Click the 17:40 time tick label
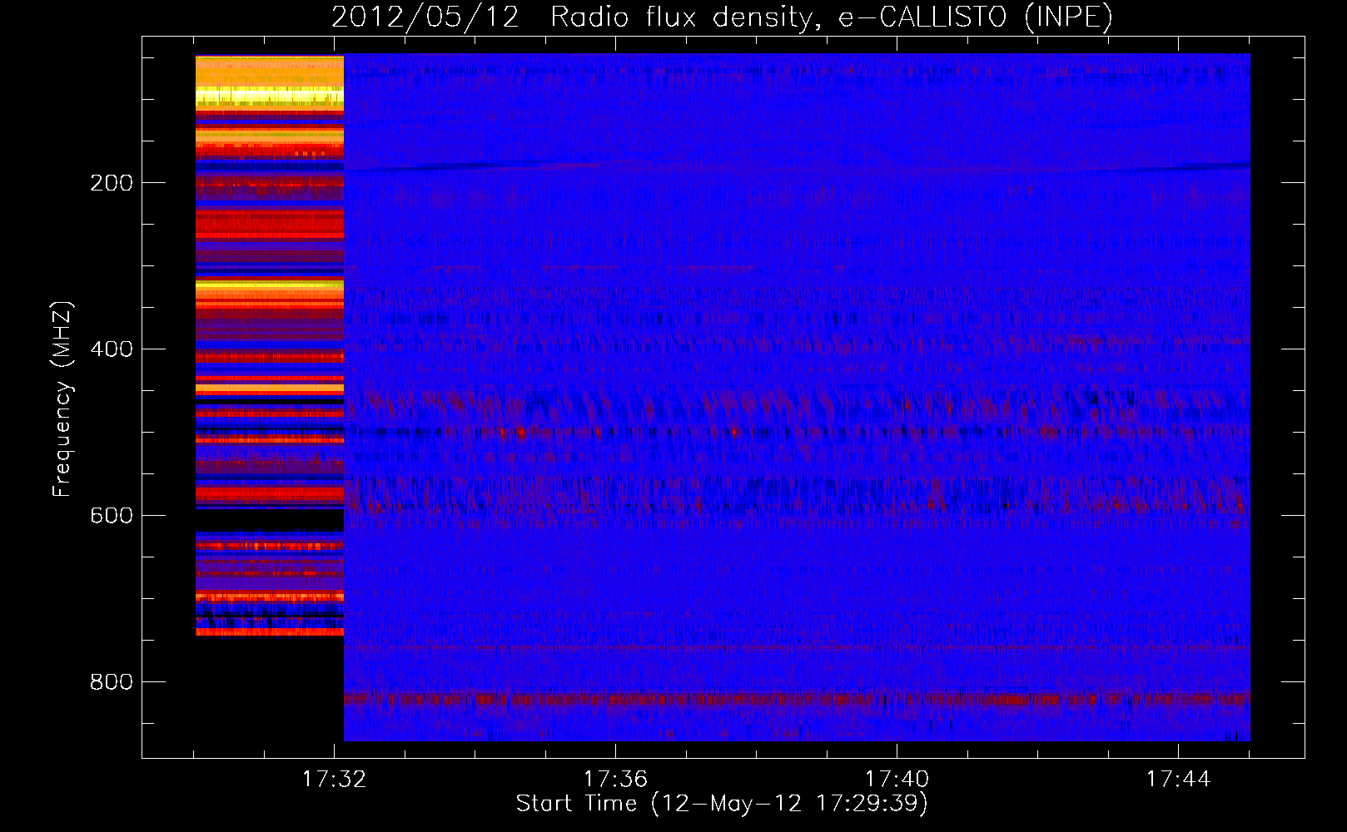 tap(897, 780)
